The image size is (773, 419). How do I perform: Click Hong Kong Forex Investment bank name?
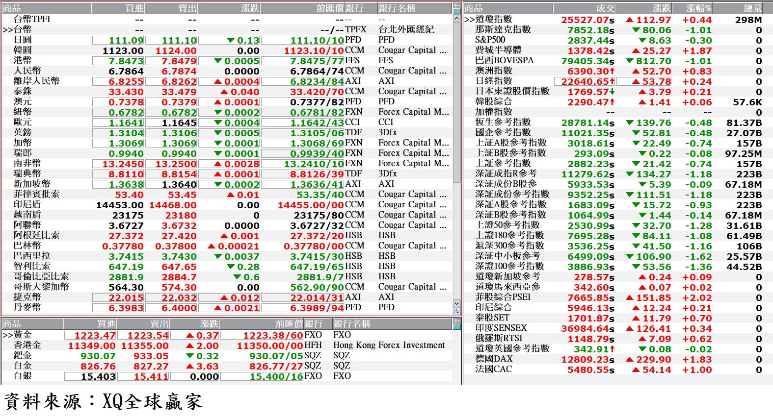point(389,345)
